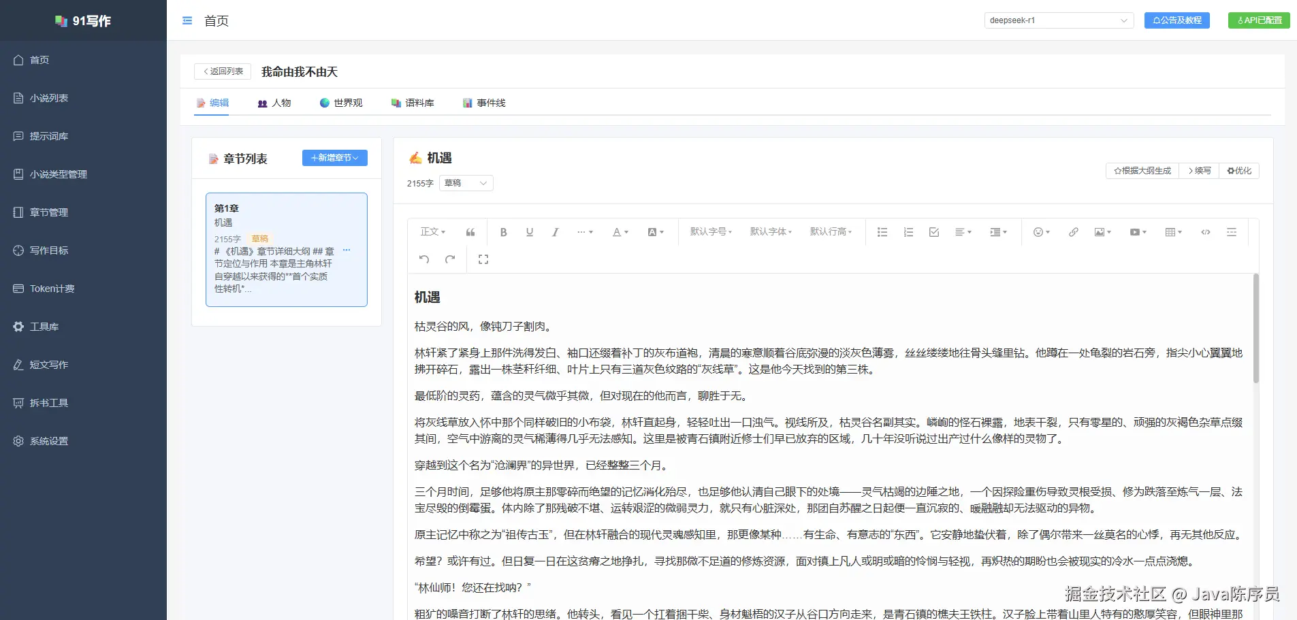Insert a hyperlink with link icon
Screen dimensions: 1297x620
pyautogui.click(x=1074, y=232)
